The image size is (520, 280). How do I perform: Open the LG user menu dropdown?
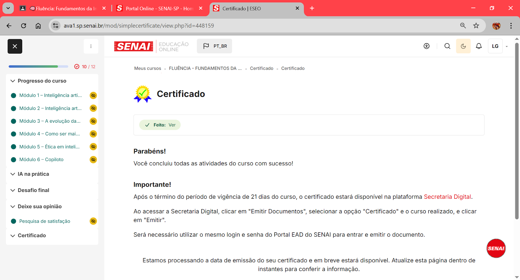[498, 46]
